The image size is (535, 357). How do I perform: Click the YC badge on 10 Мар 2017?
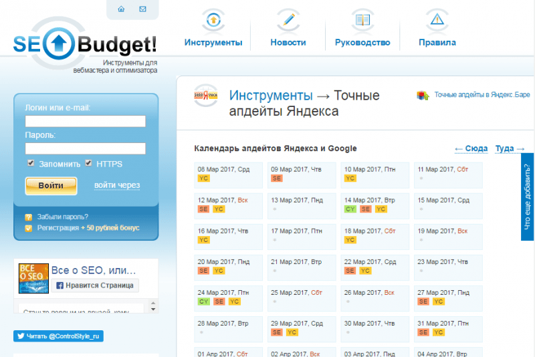pos(350,178)
